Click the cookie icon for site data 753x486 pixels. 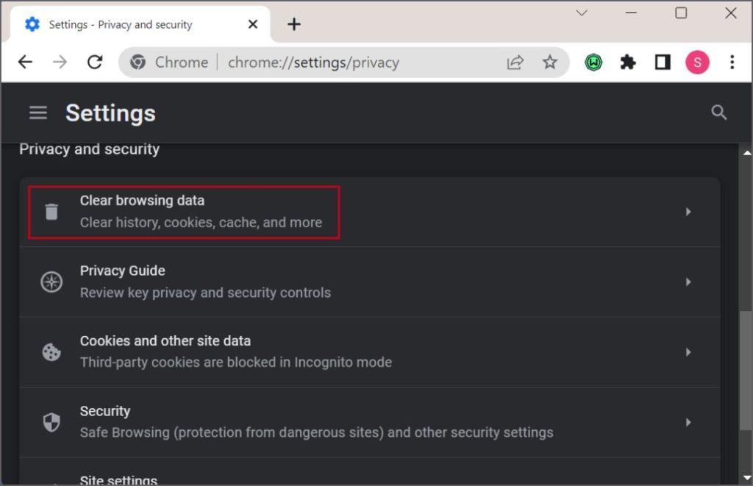coord(51,352)
